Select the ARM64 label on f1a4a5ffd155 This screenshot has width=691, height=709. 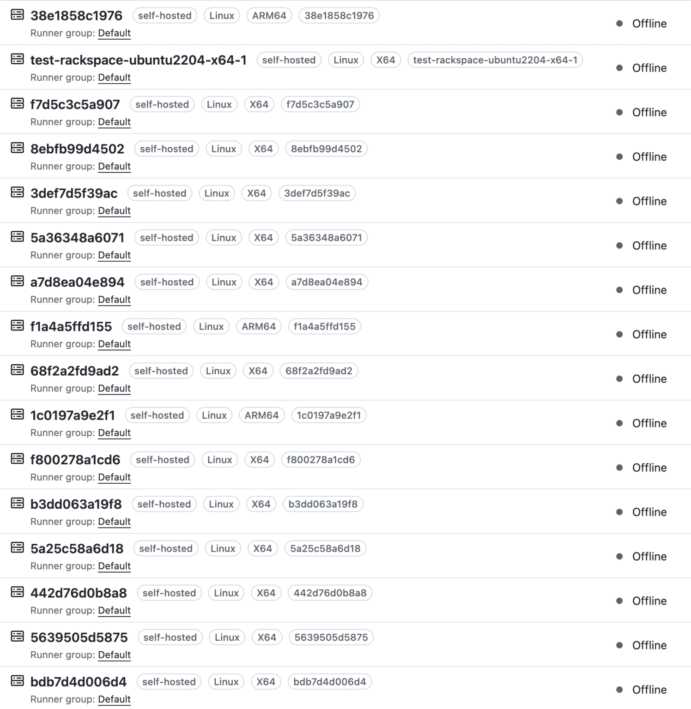(x=259, y=326)
